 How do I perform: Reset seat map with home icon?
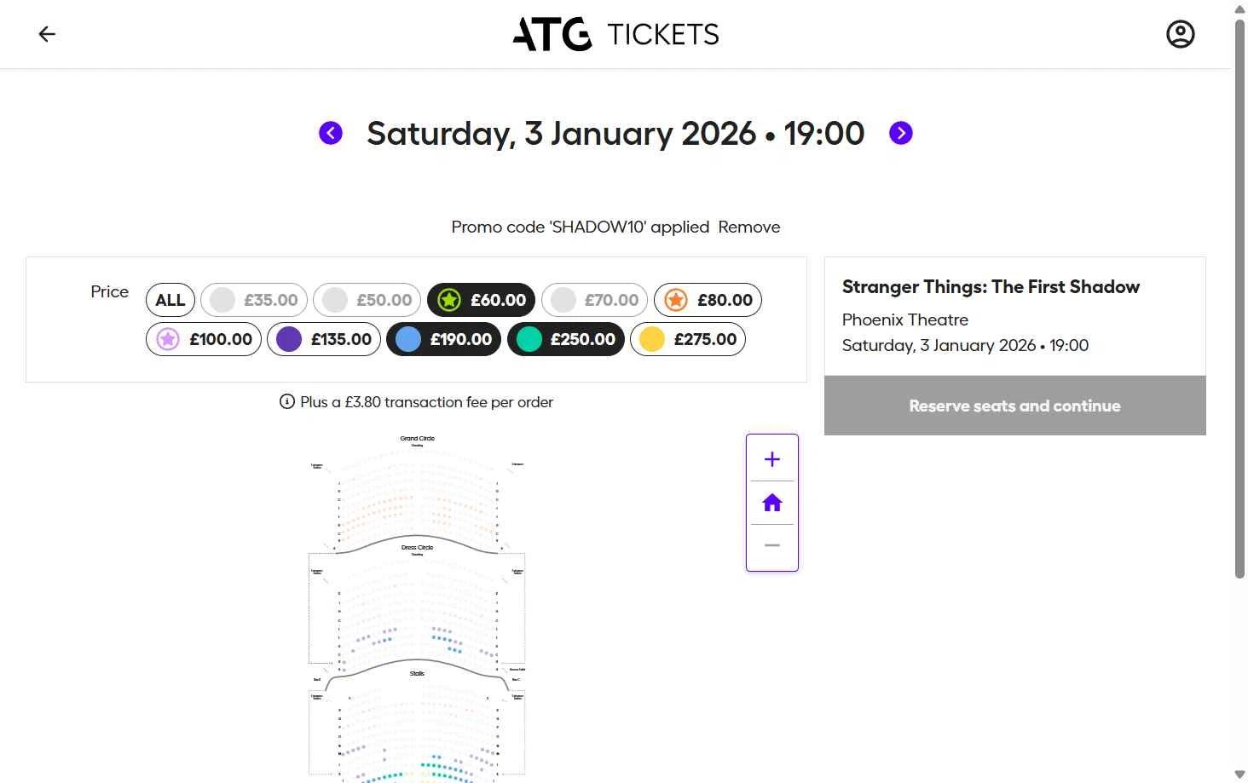[772, 503]
